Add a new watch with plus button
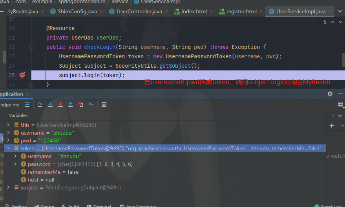Screen dimensions: 345x207 (x=332, y=126)
